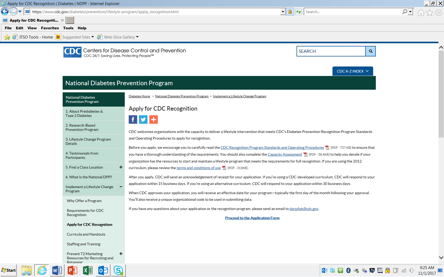Click Internet Explorer taskbar icon

(42, 270)
